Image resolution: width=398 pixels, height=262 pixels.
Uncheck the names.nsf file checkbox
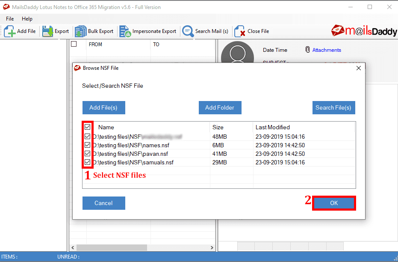[88, 145]
